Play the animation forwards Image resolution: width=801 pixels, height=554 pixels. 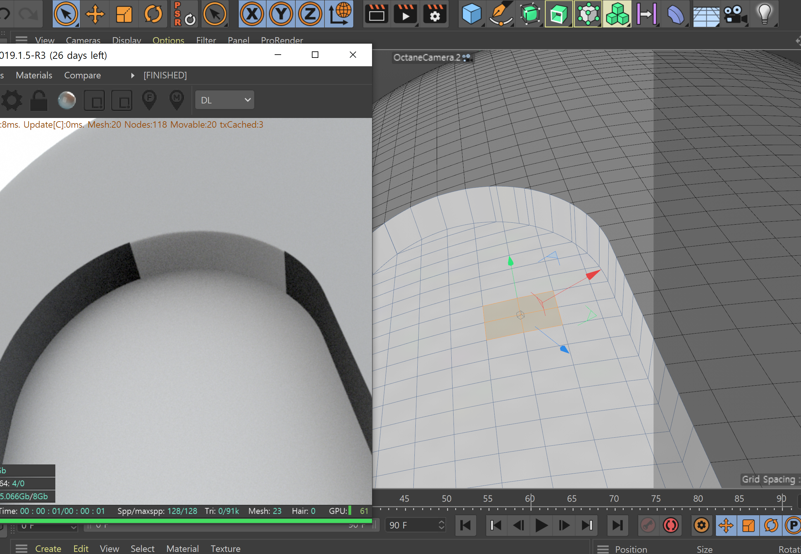(x=541, y=525)
